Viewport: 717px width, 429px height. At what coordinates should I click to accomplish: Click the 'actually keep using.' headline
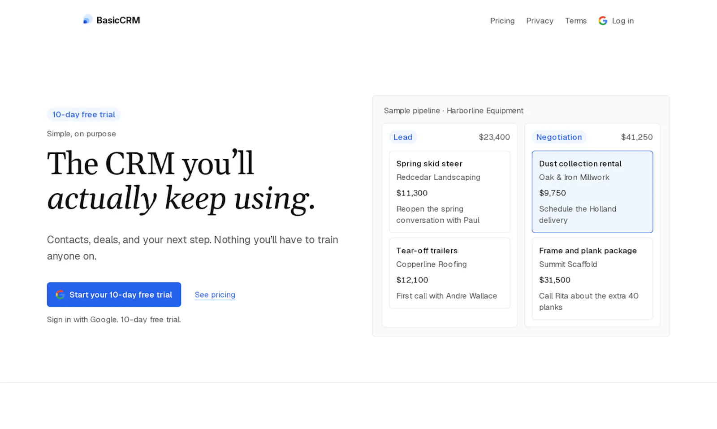(181, 199)
